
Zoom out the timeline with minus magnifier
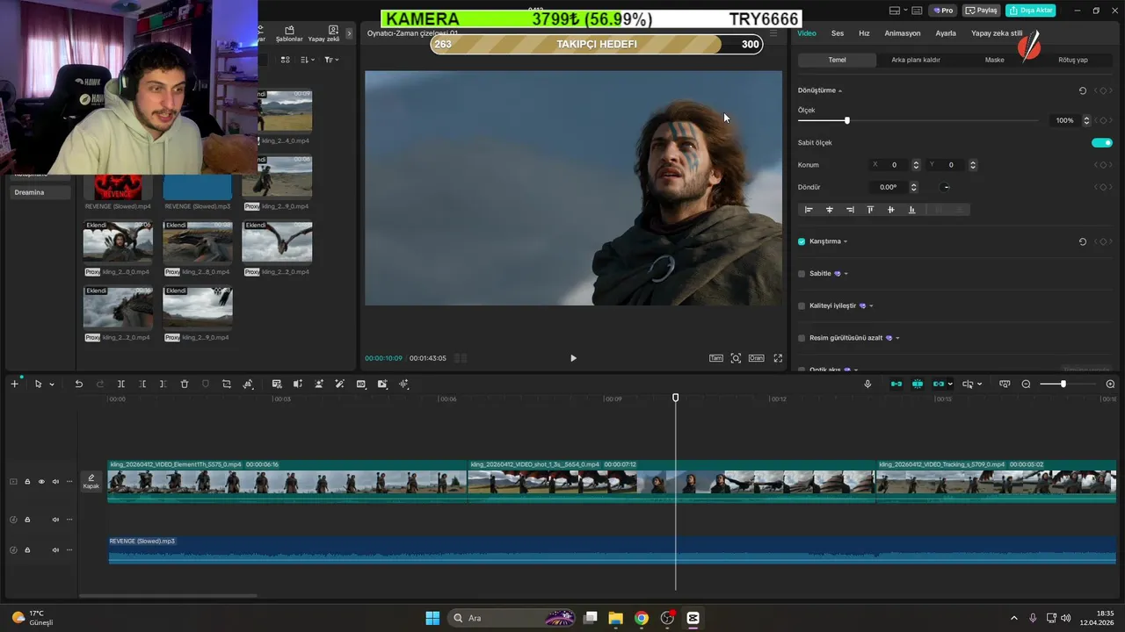click(1027, 384)
